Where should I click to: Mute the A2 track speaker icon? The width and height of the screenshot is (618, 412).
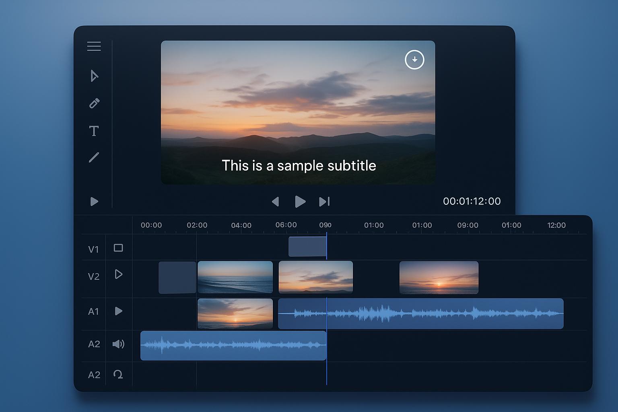coord(118,344)
